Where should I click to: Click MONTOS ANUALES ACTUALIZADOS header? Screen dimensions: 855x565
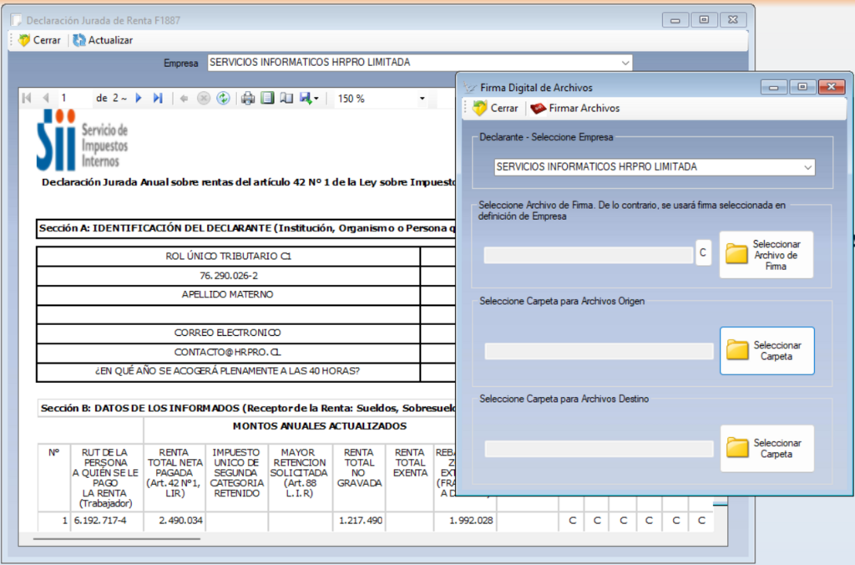click(x=320, y=426)
